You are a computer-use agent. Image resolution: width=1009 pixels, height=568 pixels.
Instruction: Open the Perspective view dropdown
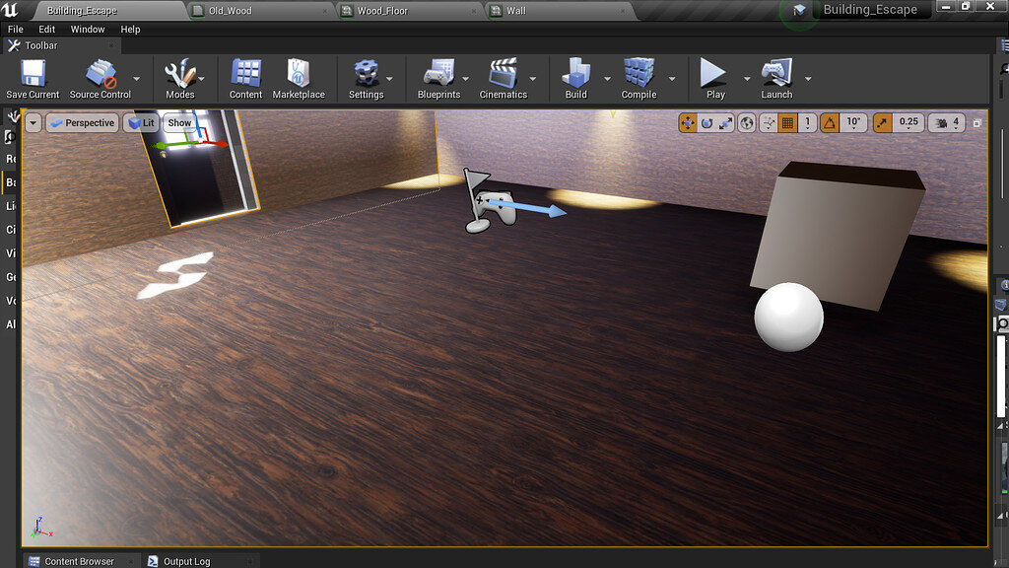[83, 122]
